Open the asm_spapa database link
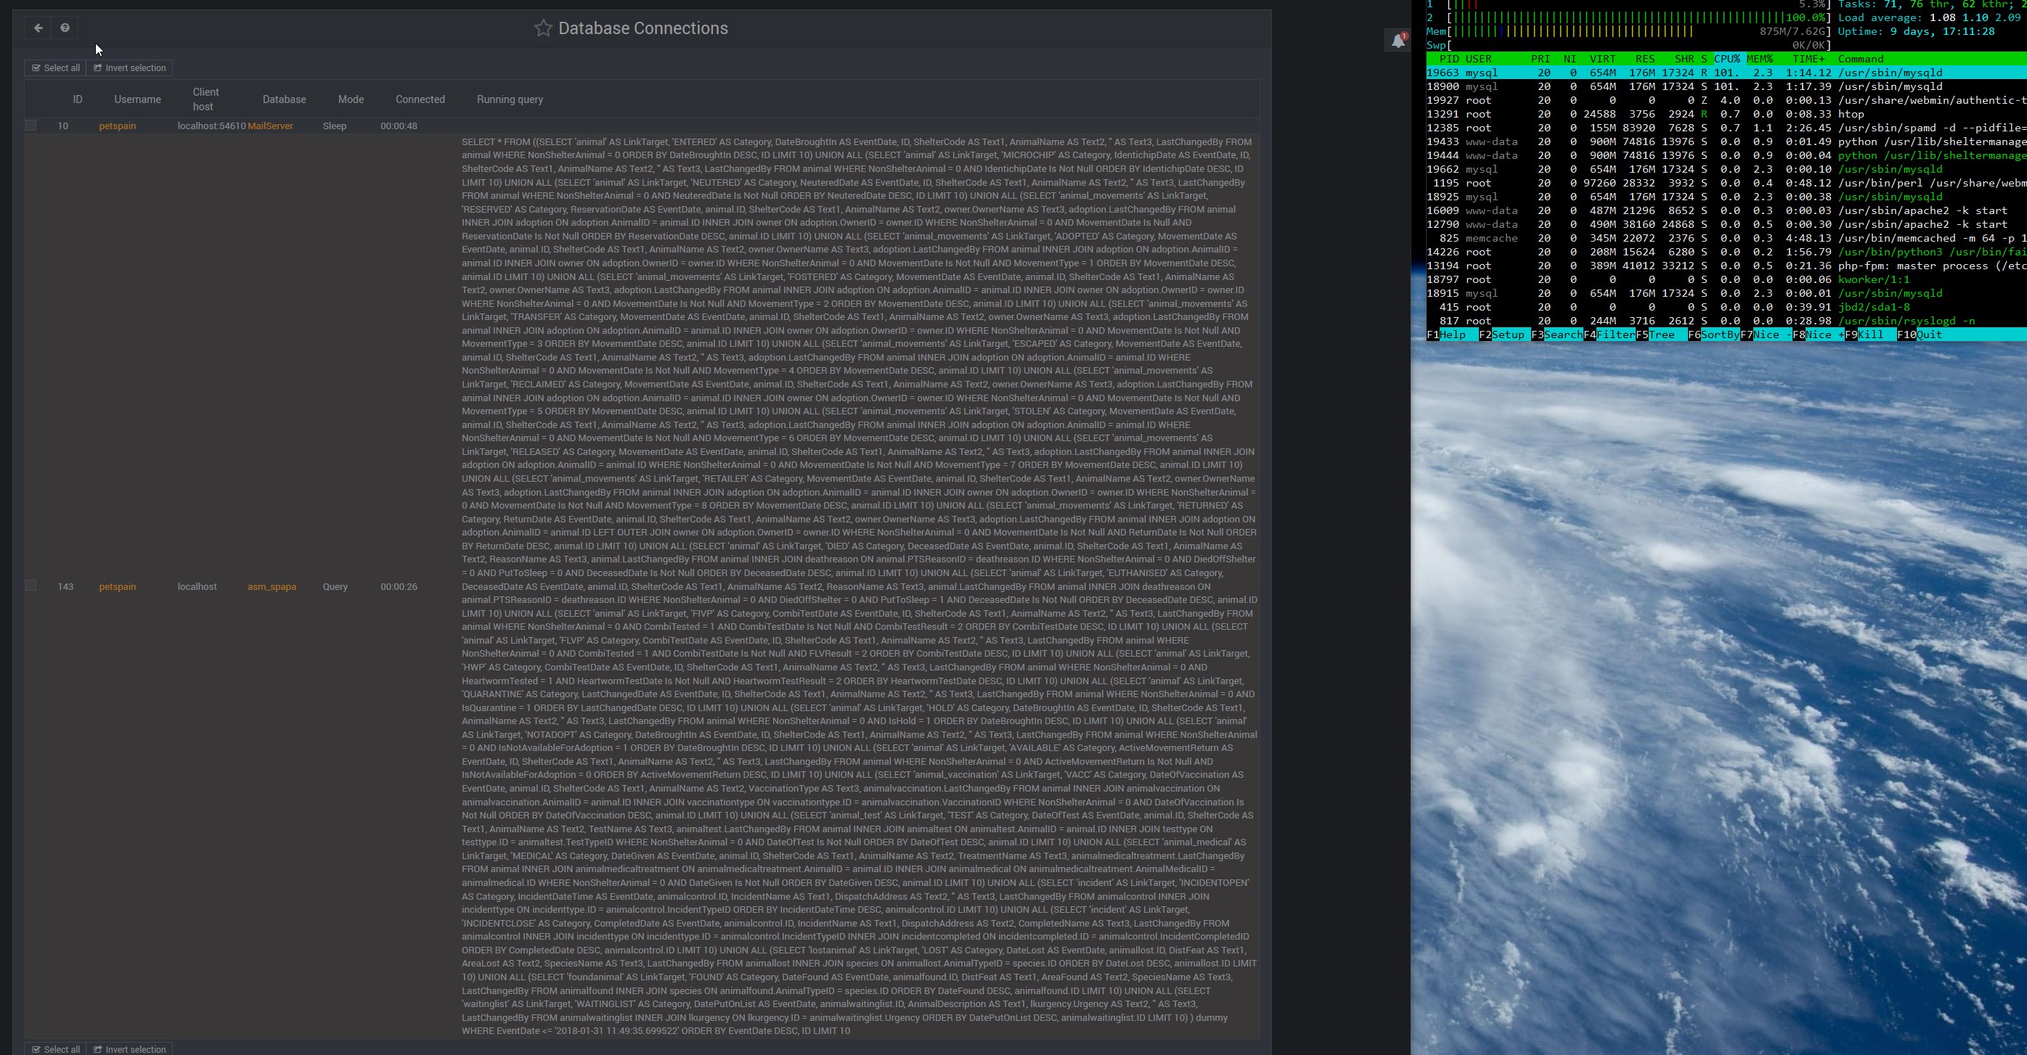The height and width of the screenshot is (1055, 2027). (x=272, y=586)
